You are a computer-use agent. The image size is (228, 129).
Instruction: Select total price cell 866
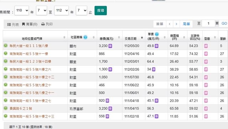(x=102, y=54)
